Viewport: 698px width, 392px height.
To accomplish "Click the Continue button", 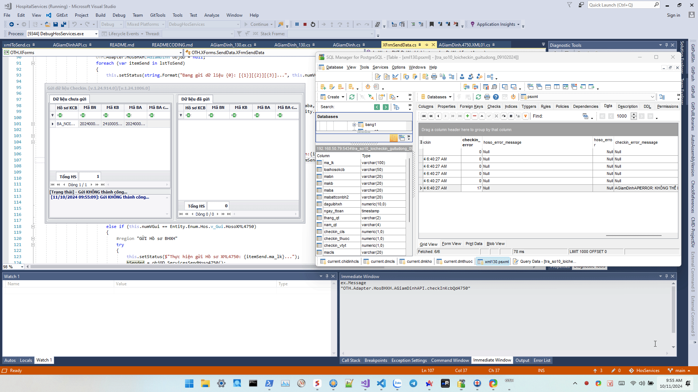I will (256, 24).
